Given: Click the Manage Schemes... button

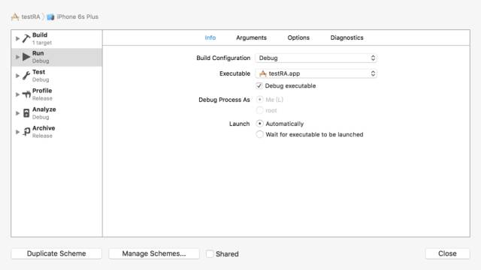Looking at the screenshot, I should pos(154,253).
